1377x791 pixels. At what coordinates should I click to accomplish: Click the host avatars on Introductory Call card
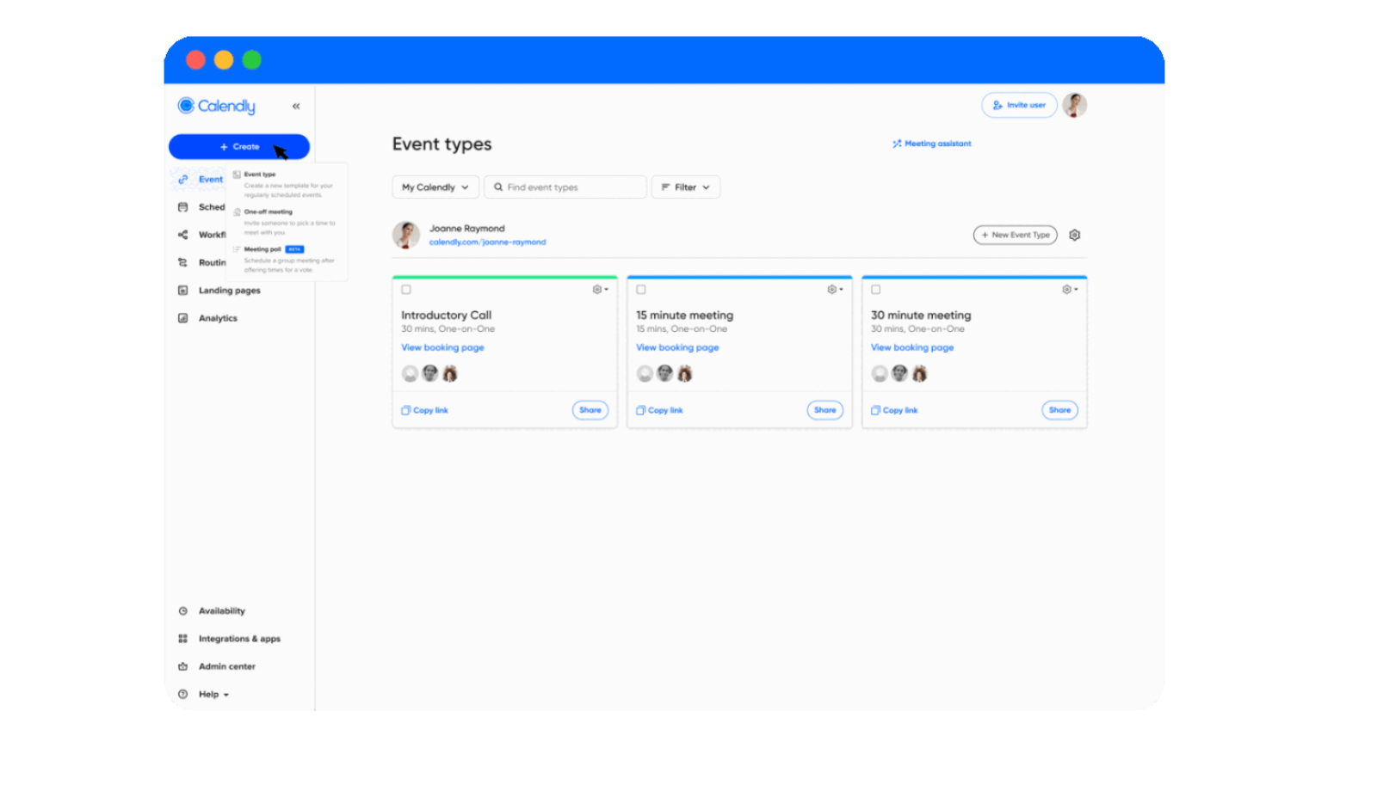coord(429,373)
